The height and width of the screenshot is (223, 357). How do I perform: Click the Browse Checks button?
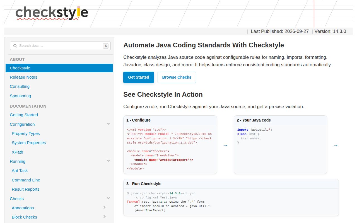click(x=177, y=77)
